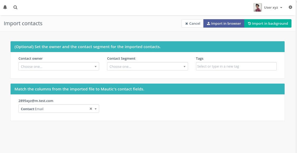Open the Contact owner dropdown
The width and height of the screenshot is (297, 153).
point(59,66)
